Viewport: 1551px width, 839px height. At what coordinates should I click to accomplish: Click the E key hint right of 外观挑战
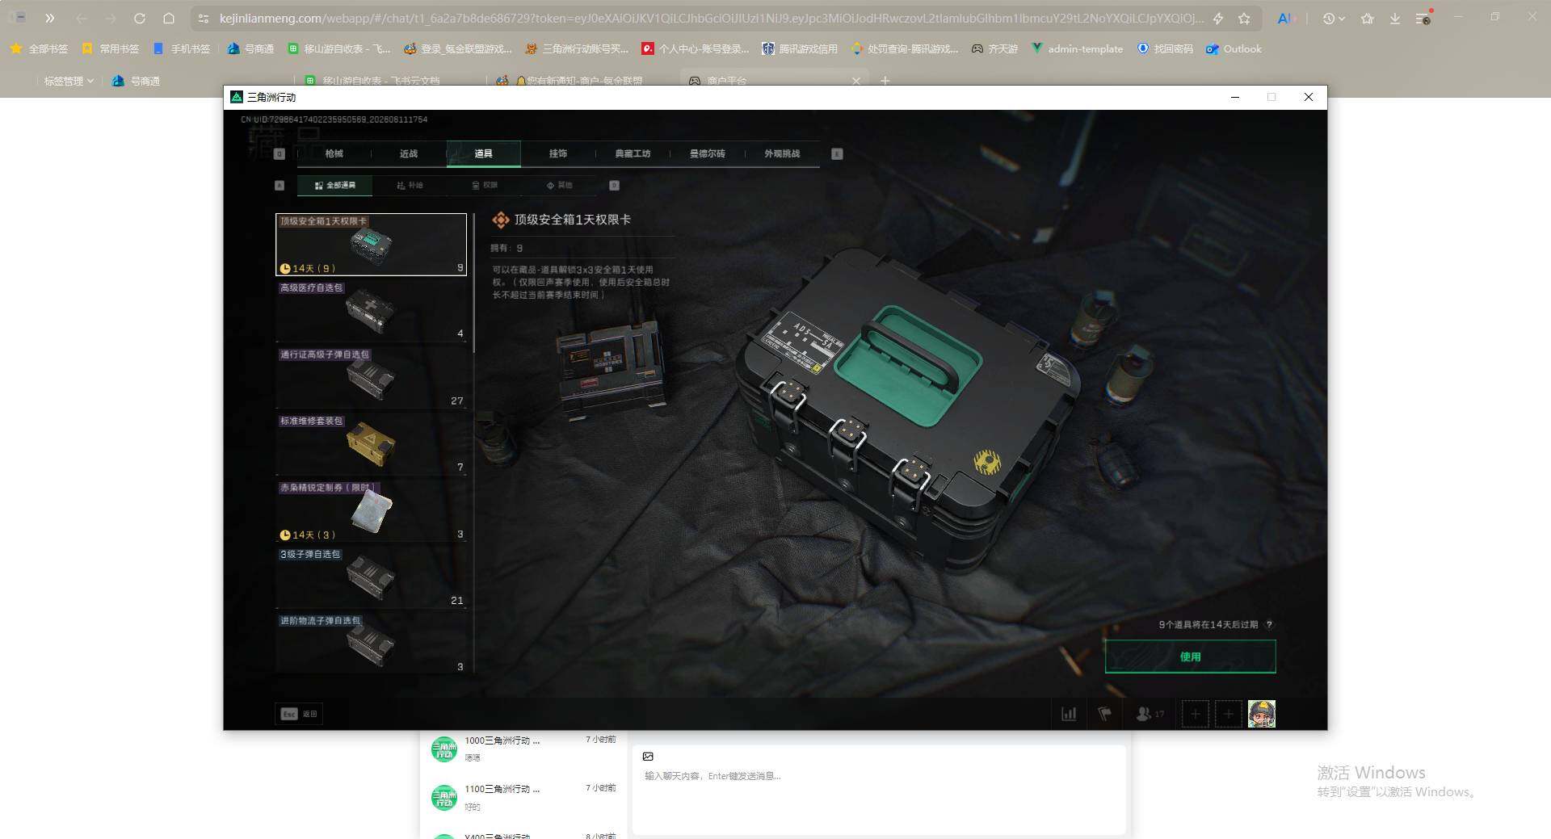point(837,153)
